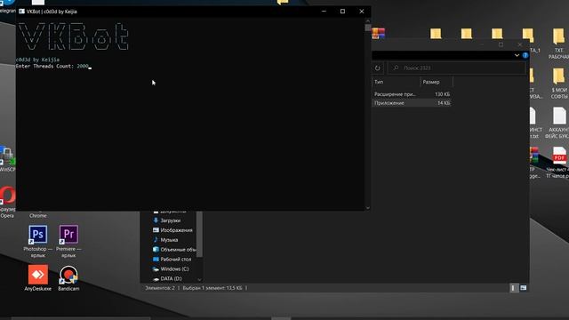Viewport: 569px width, 320px height.
Task: Maximize the VKBot console window
Action: tap(342, 12)
